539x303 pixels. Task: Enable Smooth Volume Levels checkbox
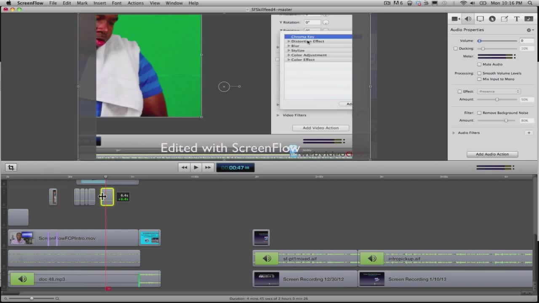(479, 73)
